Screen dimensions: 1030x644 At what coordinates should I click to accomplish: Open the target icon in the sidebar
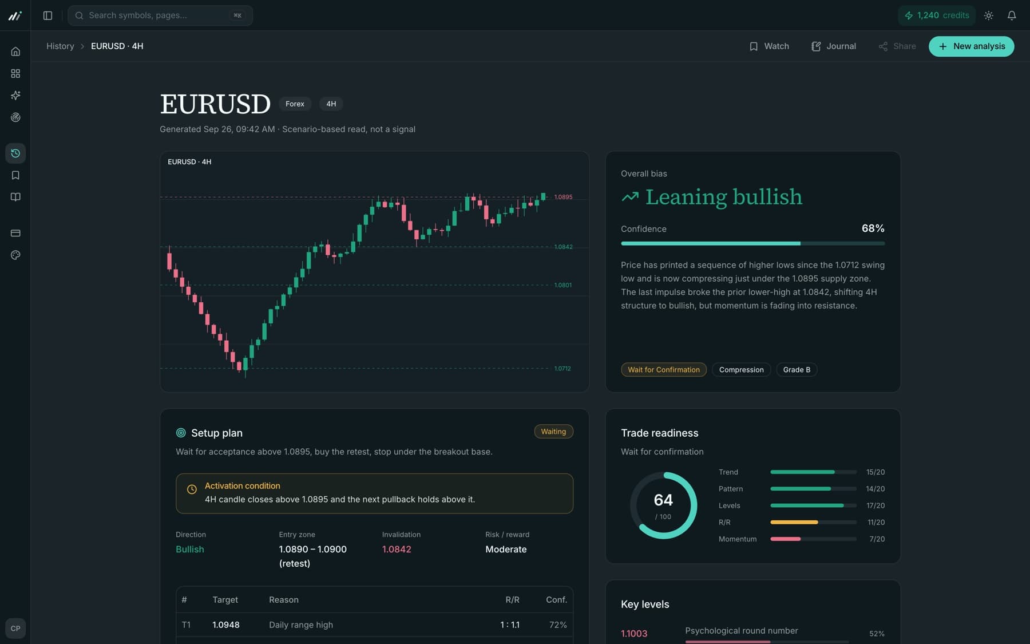click(x=15, y=117)
